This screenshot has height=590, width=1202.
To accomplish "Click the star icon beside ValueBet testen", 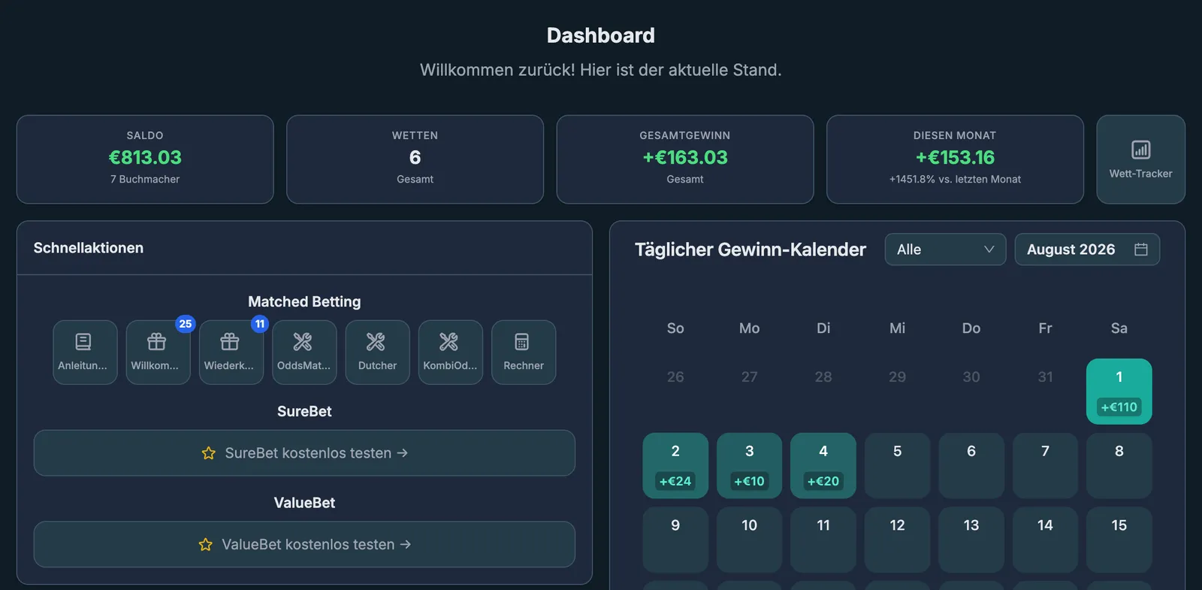I will point(206,544).
